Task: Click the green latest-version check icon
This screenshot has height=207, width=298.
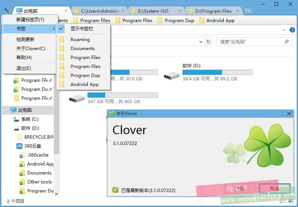Action: coord(115,190)
